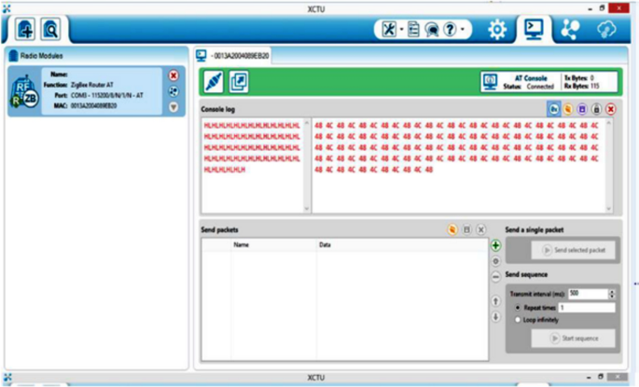Click the detach console view icon
Screen dimensions: 639x387
239,82
